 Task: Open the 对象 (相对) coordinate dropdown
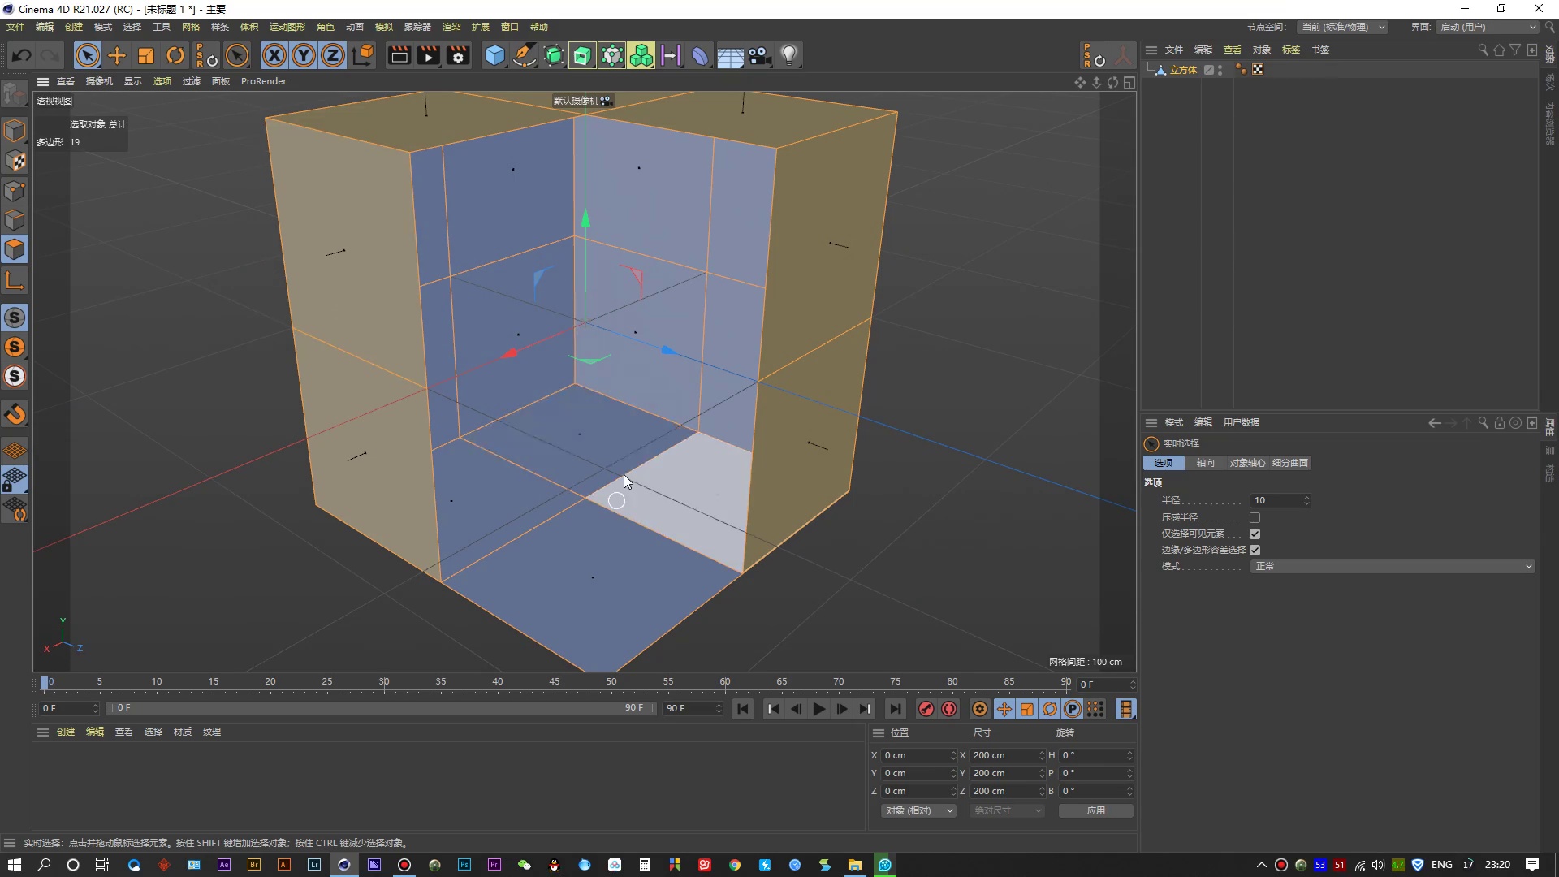(x=918, y=810)
